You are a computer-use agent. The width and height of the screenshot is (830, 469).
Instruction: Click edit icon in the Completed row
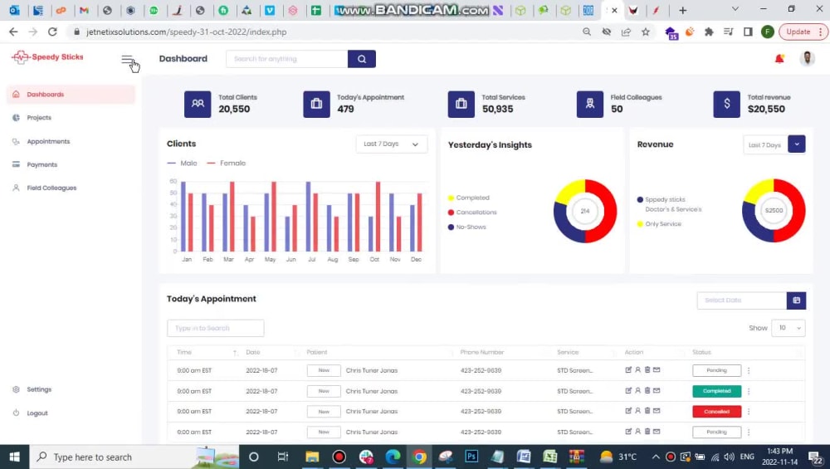pos(628,391)
